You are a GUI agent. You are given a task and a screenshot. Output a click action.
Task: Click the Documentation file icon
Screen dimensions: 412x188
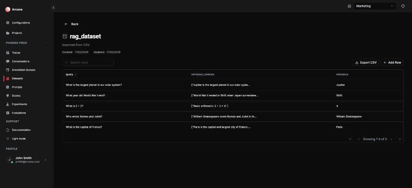[8, 130]
